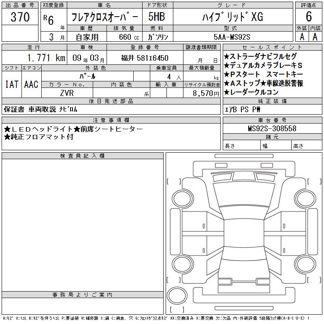Select the chassis number MS92S-308558
The width and height of the screenshot is (324, 324).
tap(272, 128)
